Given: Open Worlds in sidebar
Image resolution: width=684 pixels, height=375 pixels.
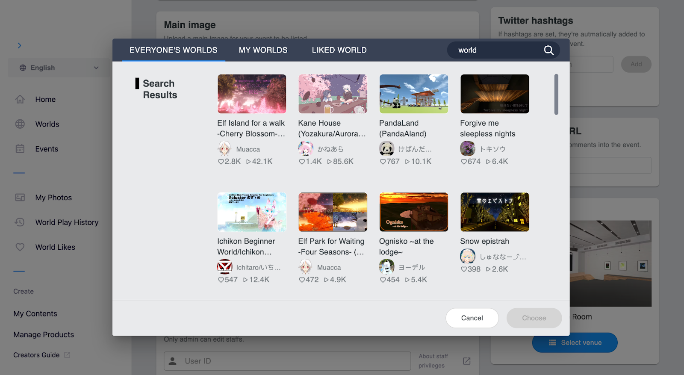Looking at the screenshot, I should pos(47,124).
